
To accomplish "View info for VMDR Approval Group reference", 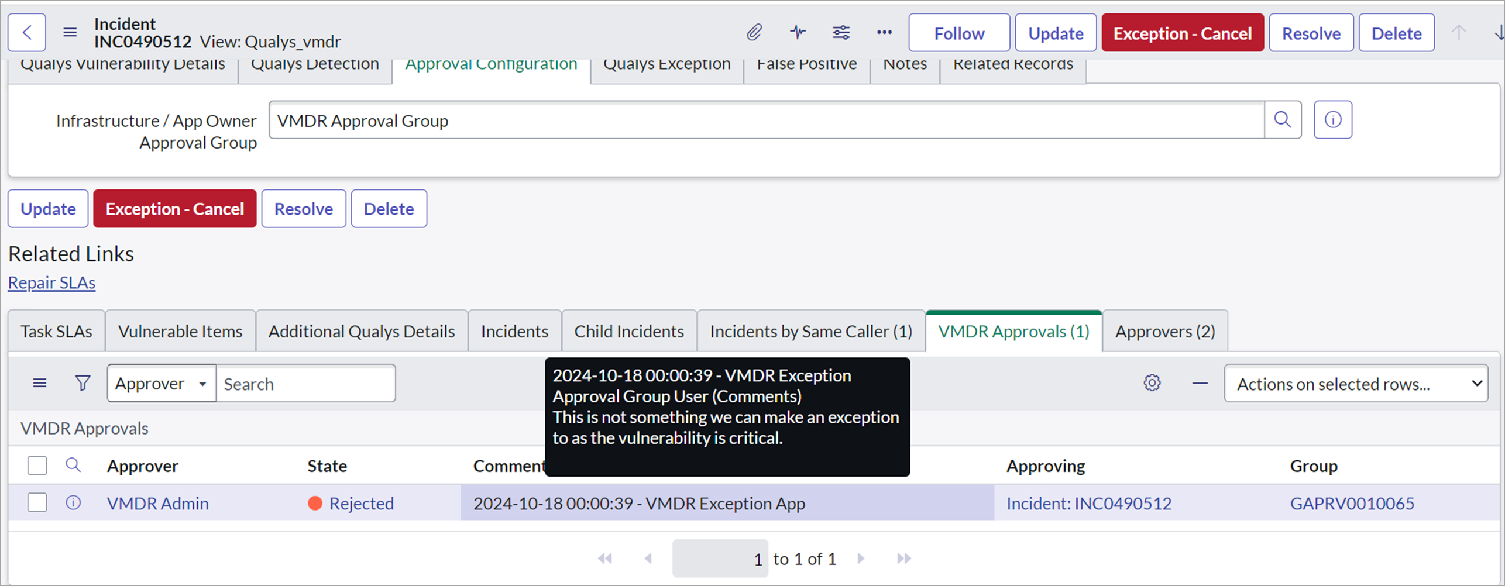I will [x=1332, y=120].
